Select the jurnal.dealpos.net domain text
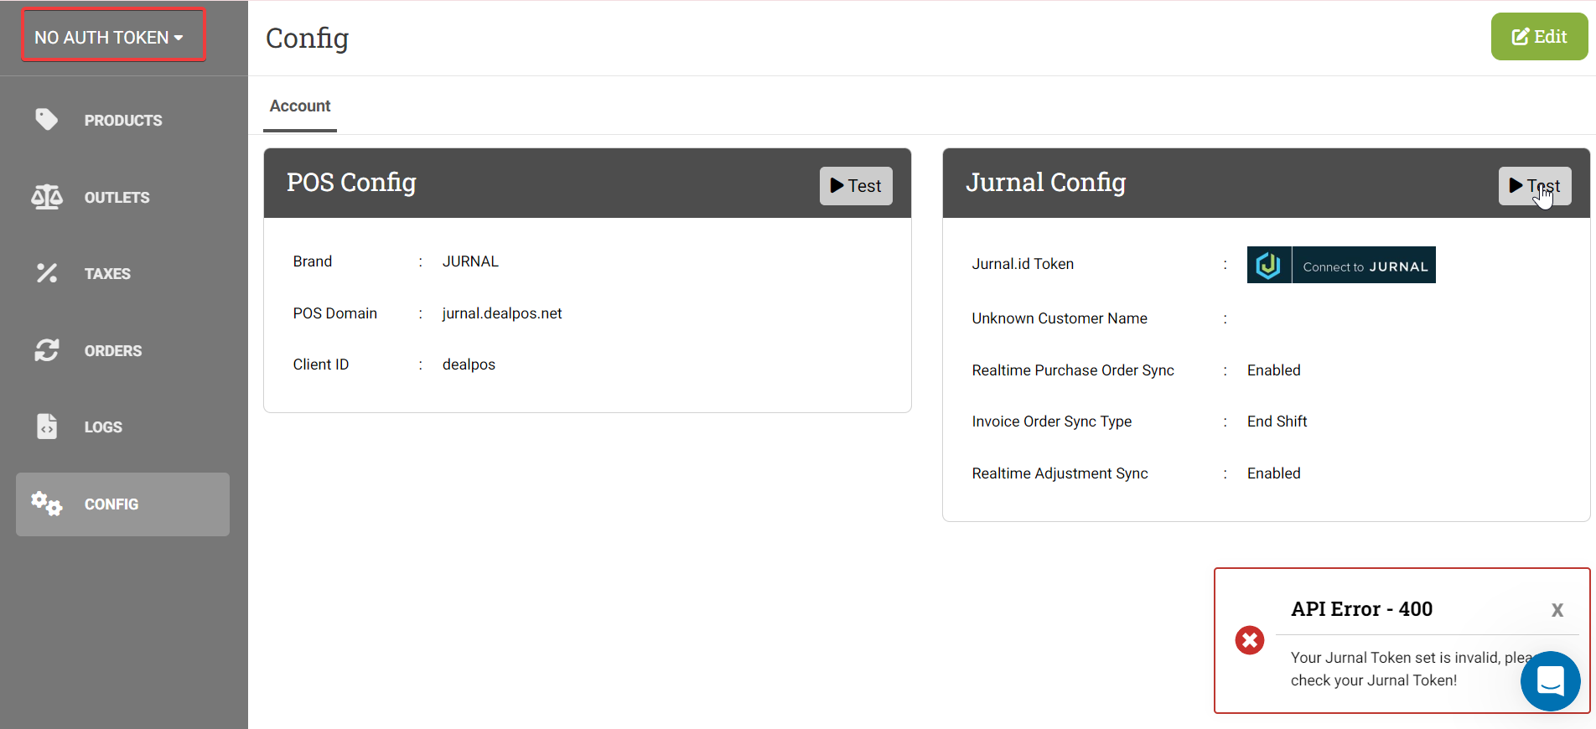 coord(502,313)
